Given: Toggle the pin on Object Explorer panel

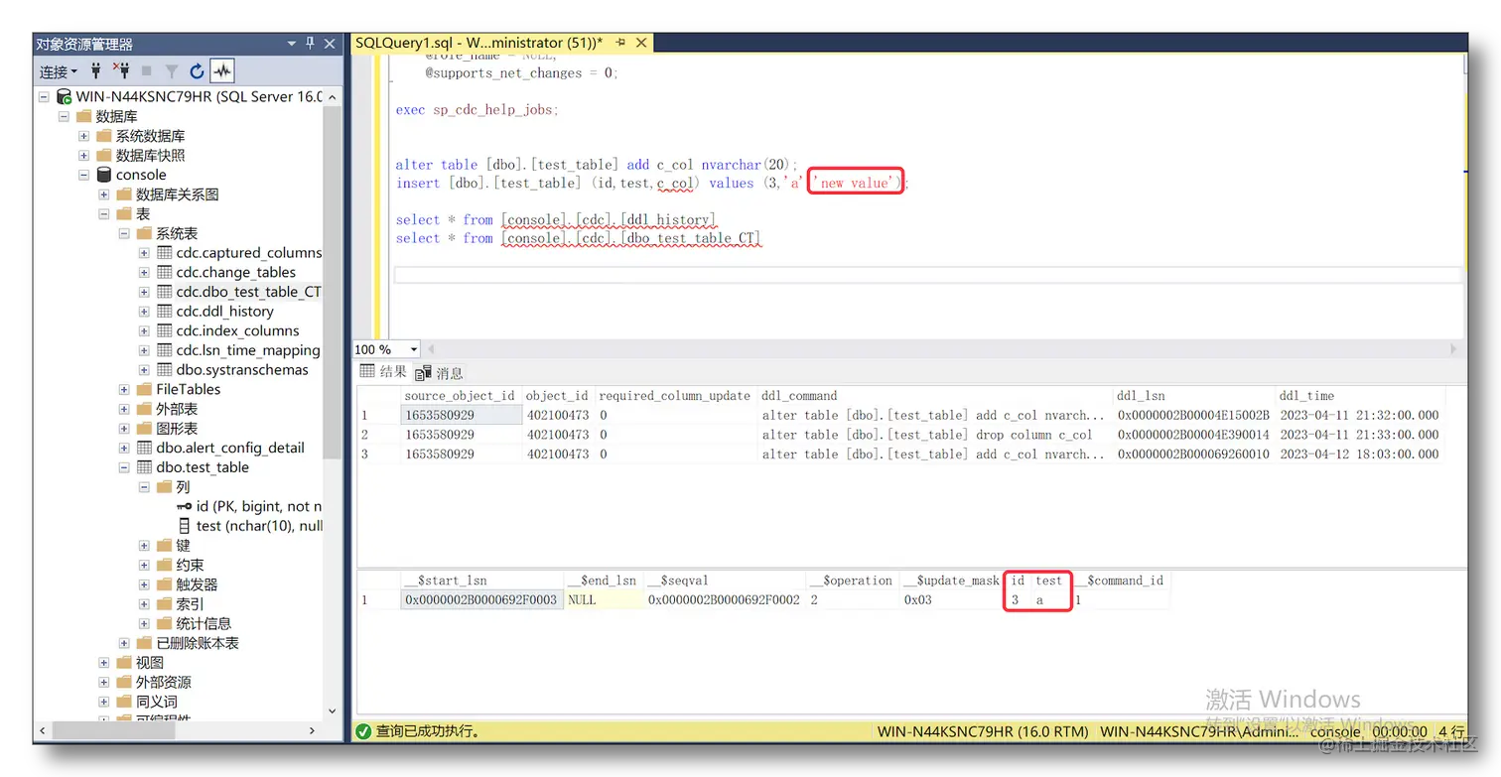Looking at the screenshot, I should [310, 44].
